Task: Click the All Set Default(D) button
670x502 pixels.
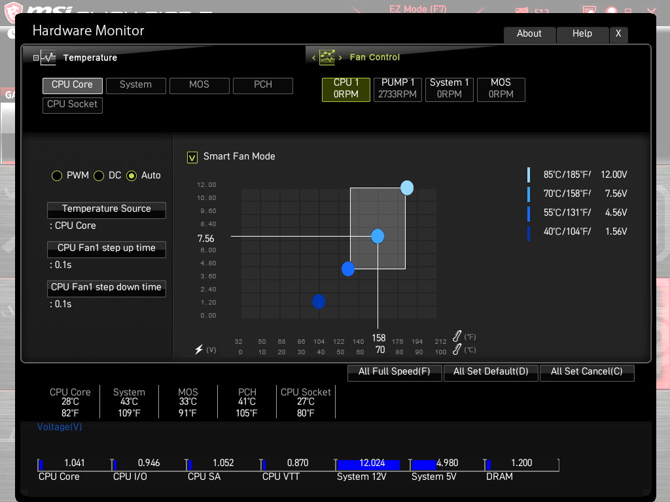Action: click(x=491, y=372)
